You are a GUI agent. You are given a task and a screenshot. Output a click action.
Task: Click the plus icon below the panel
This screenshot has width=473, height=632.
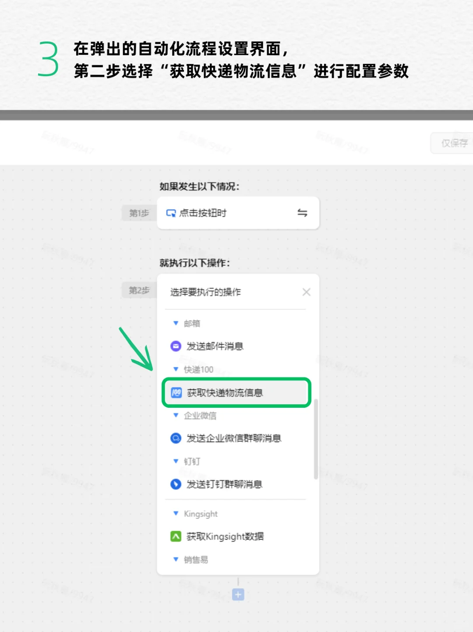pos(238,595)
